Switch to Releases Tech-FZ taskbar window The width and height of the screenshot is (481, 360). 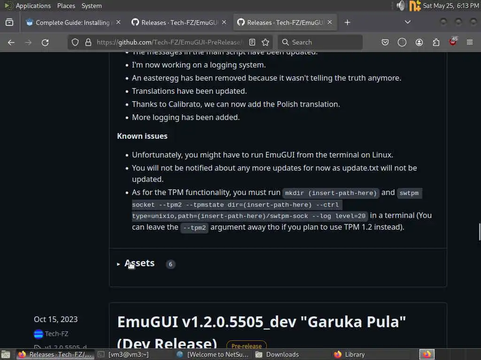55,354
